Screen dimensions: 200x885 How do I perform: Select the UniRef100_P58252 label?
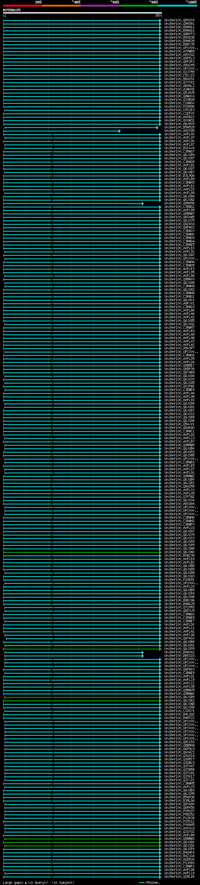(x=179, y=814)
